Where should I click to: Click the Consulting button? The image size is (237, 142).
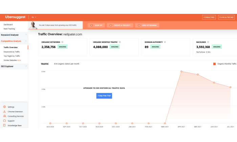pos(209,17)
